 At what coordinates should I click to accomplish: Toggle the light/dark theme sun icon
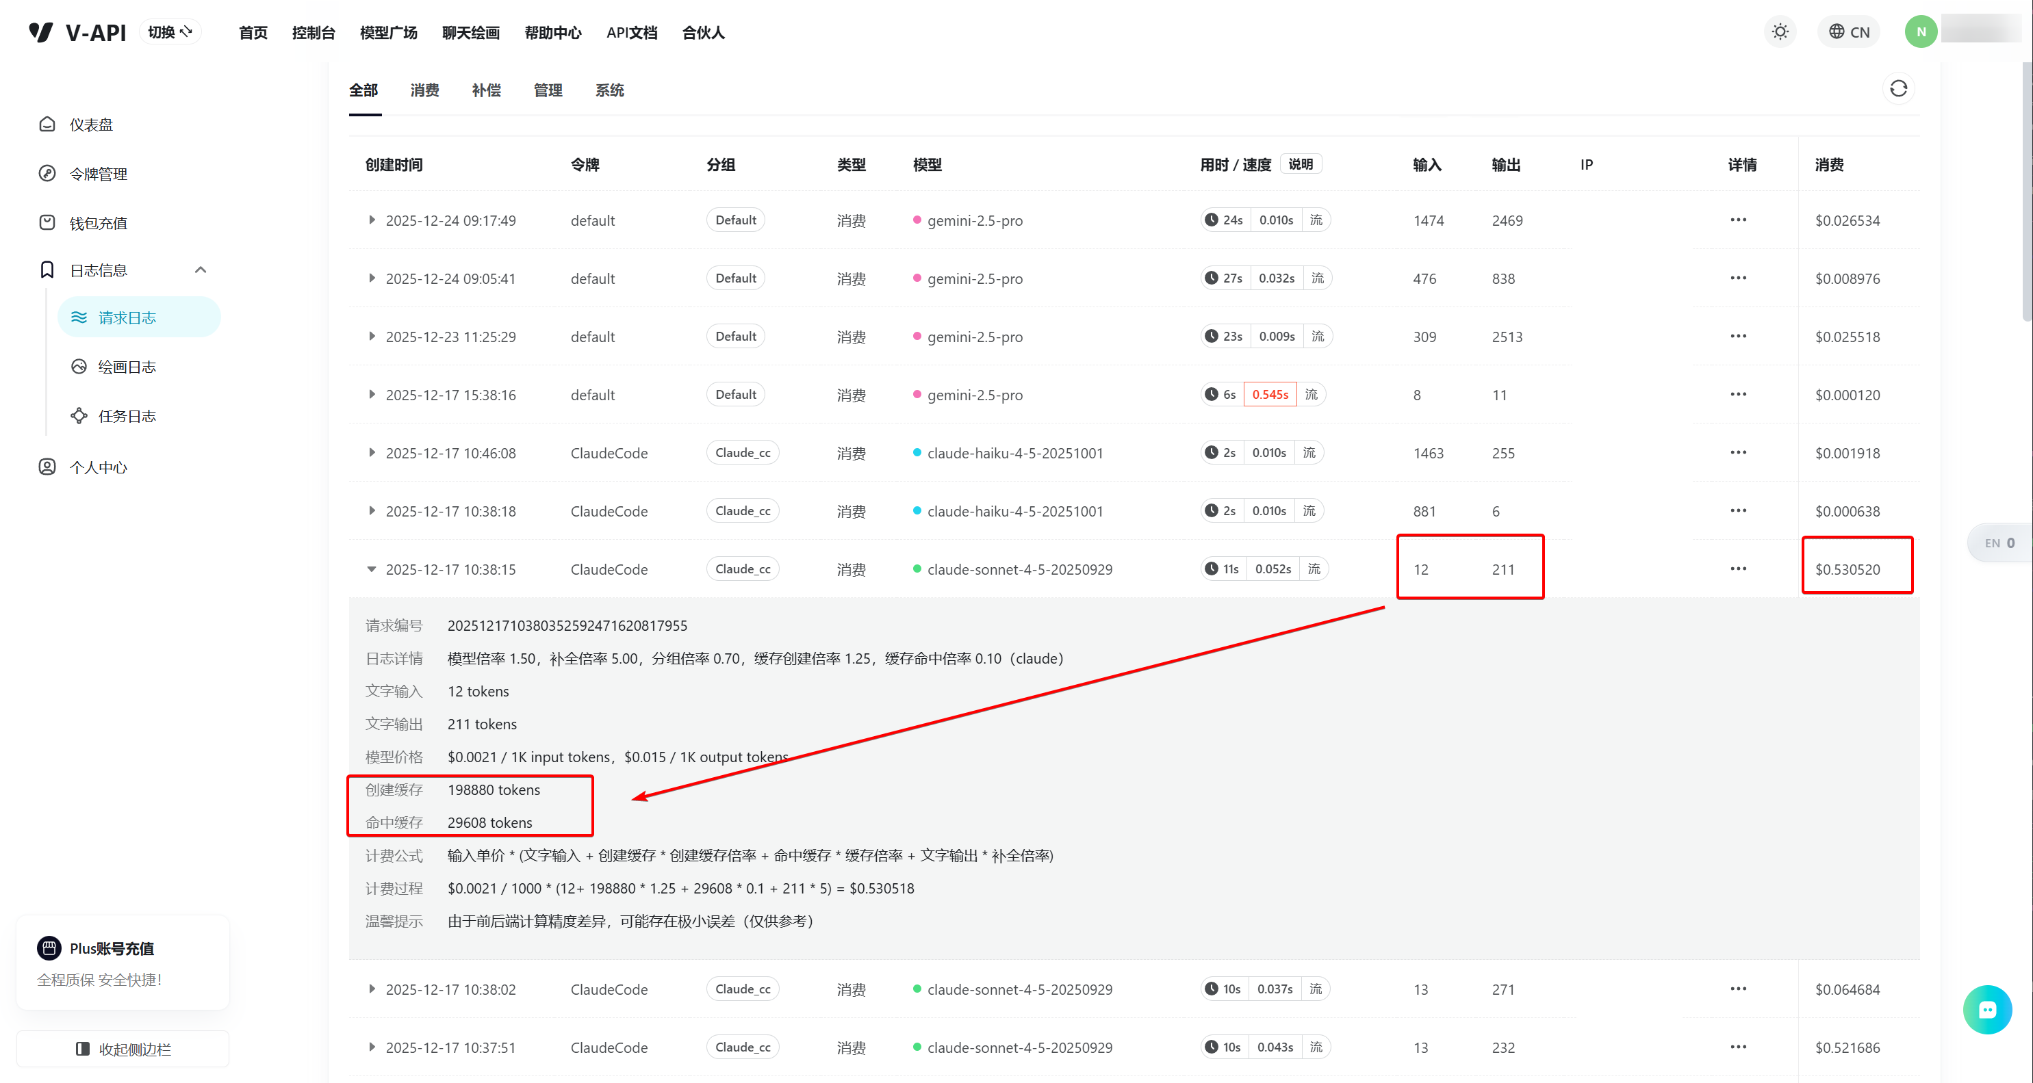point(1780,32)
